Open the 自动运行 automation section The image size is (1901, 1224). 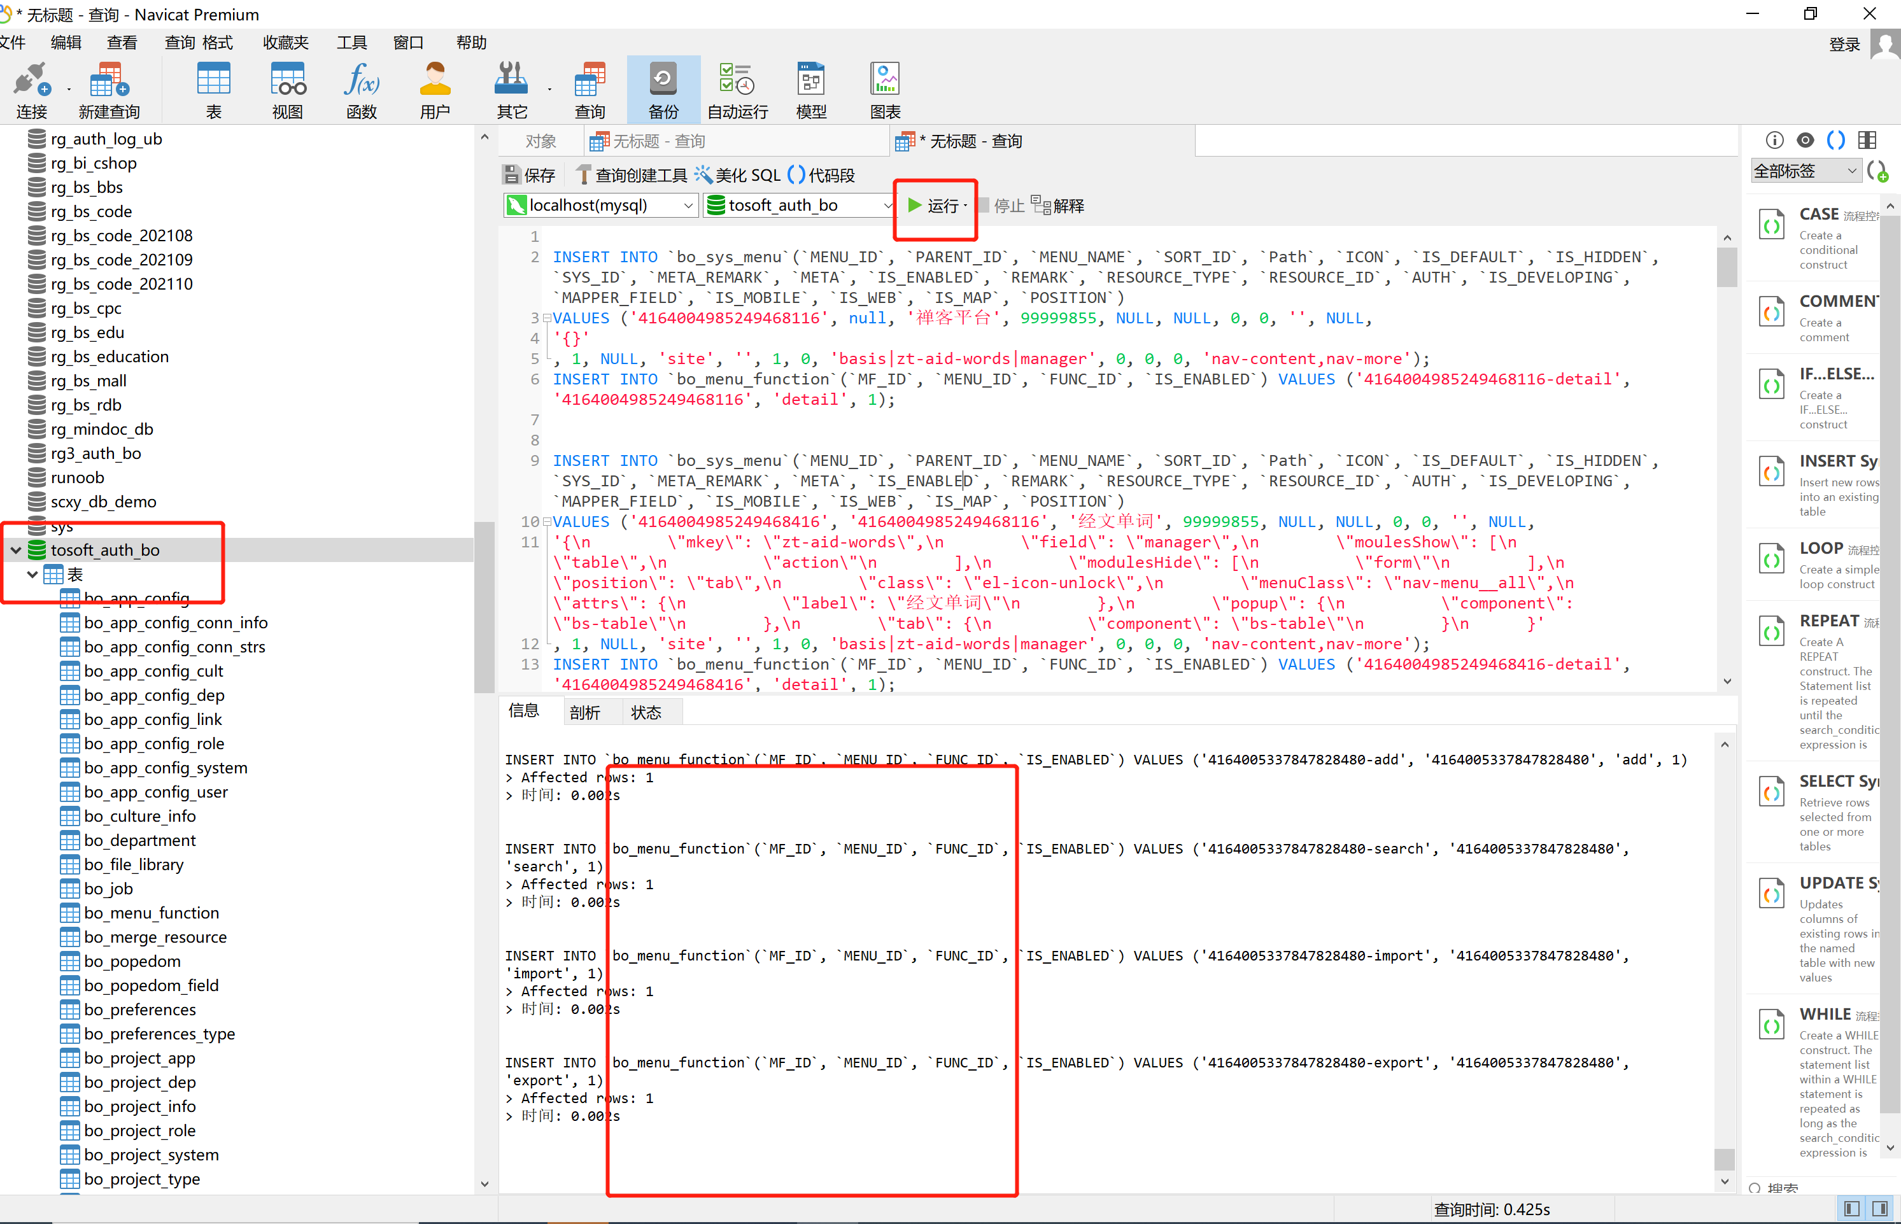[737, 90]
